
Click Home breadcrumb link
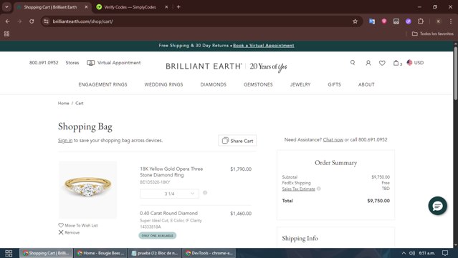[x=63, y=103]
